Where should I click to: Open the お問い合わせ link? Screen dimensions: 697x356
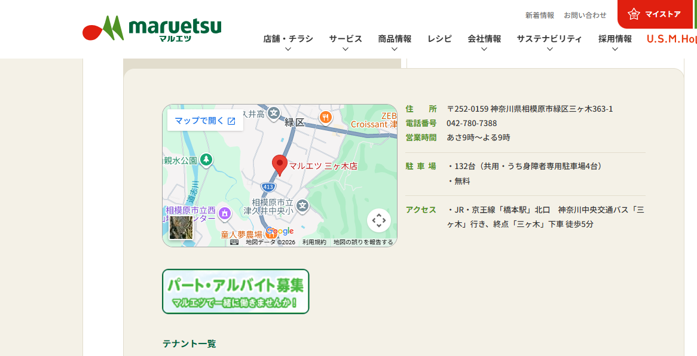585,15
